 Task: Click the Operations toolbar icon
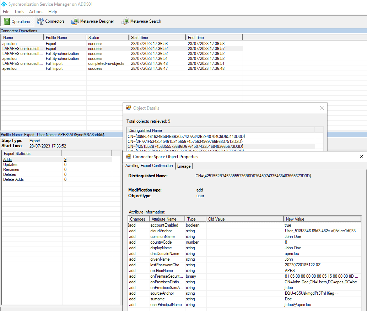(7, 22)
